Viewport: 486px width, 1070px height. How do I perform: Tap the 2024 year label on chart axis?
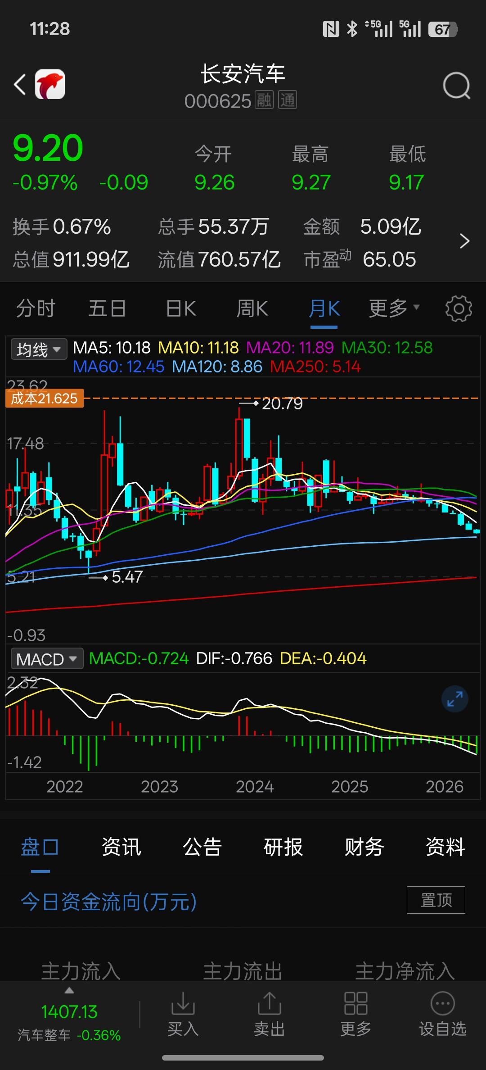click(x=255, y=787)
